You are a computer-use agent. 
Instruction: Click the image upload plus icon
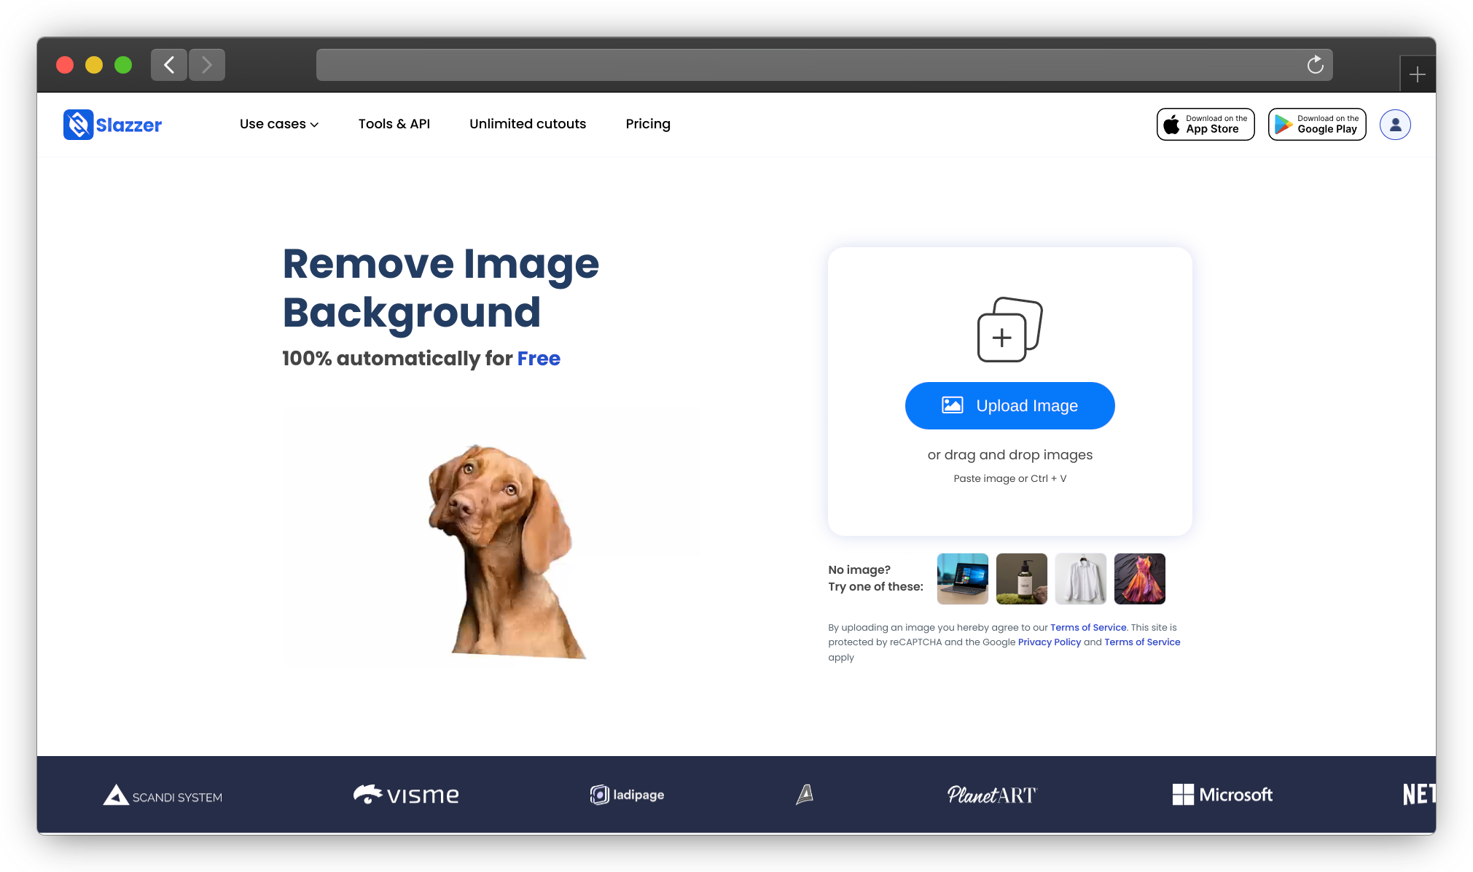click(x=1001, y=336)
